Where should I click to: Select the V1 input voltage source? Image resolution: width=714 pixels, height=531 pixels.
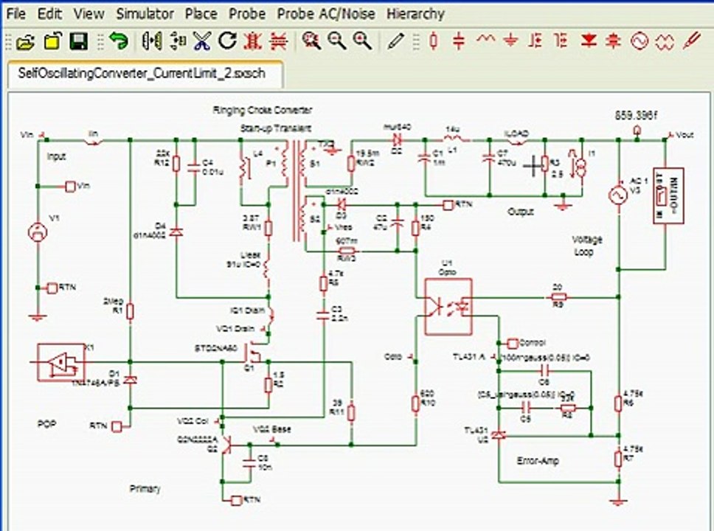pyautogui.click(x=38, y=232)
